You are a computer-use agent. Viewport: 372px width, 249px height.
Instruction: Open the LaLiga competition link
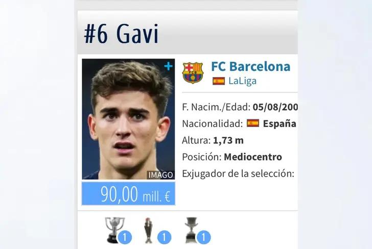[242, 81]
